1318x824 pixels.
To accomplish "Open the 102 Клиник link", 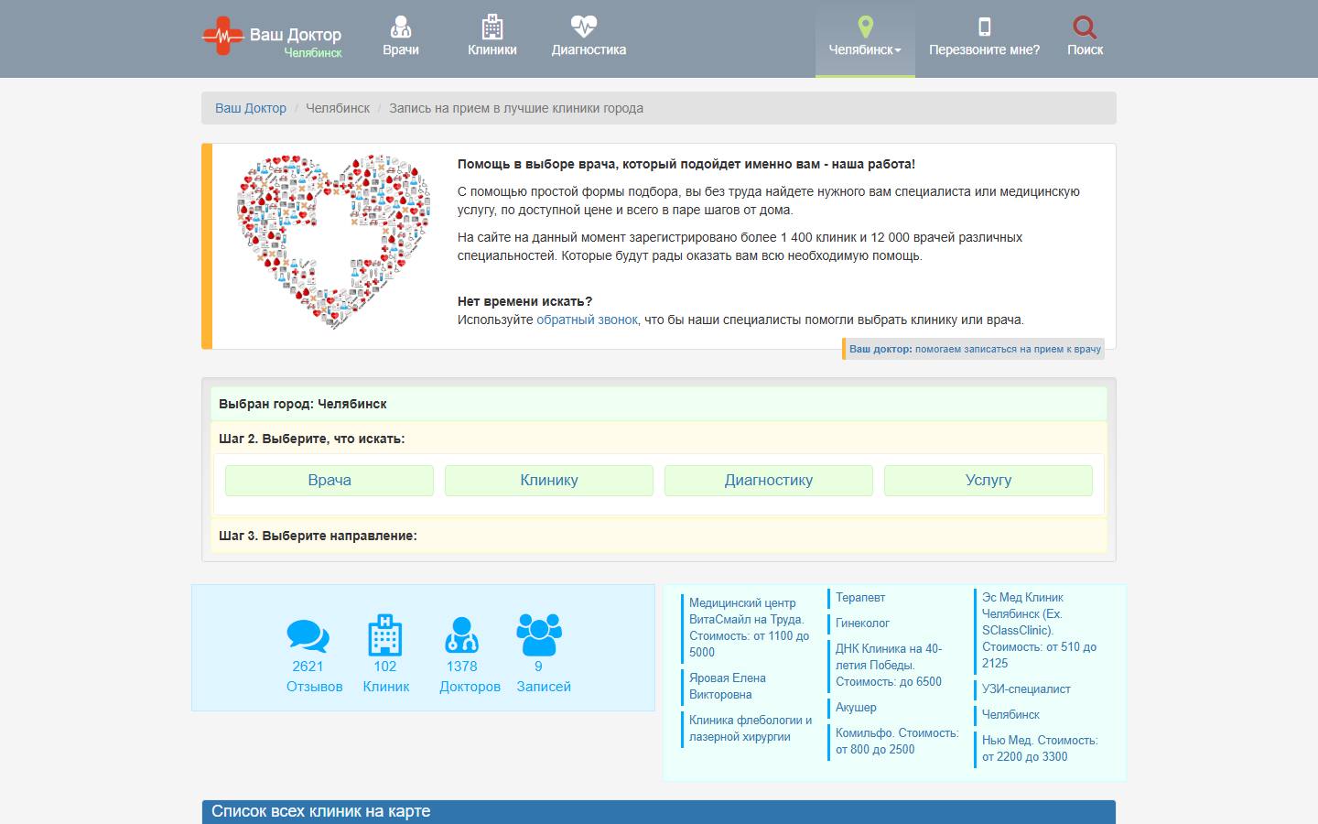I will point(385,677).
